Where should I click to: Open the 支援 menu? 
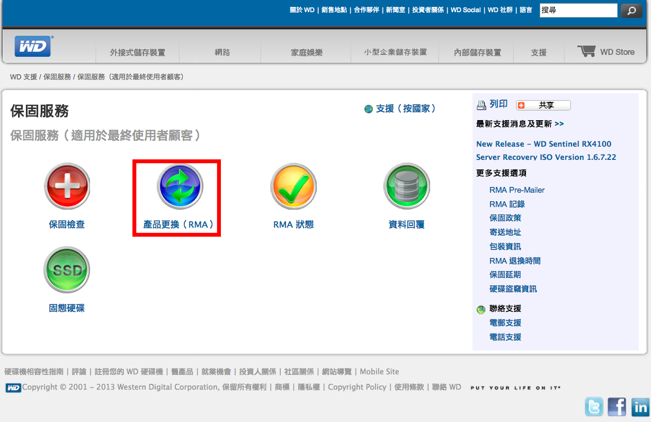point(539,52)
